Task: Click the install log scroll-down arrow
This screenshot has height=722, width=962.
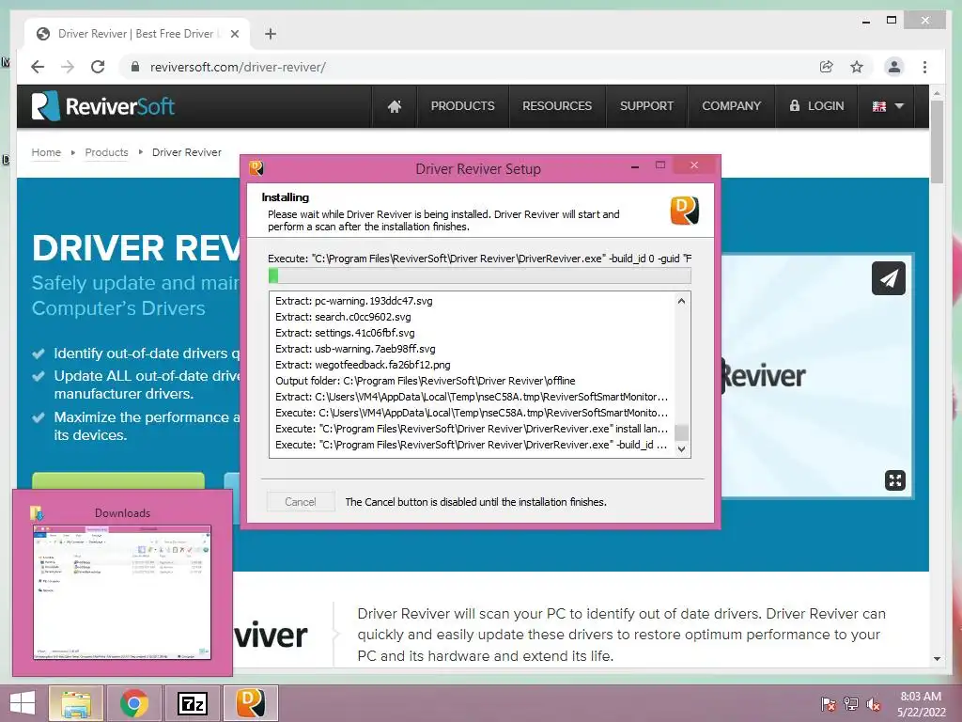Action: [x=681, y=448]
